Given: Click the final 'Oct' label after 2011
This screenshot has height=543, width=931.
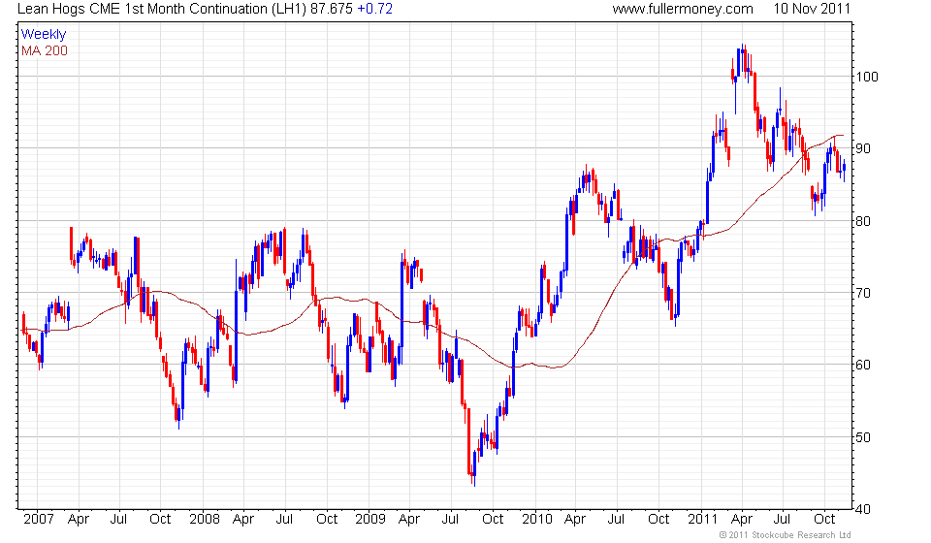Looking at the screenshot, I should pos(824,520).
